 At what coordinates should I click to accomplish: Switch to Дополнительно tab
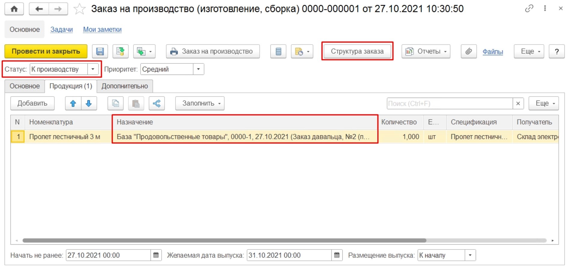pos(125,86)
